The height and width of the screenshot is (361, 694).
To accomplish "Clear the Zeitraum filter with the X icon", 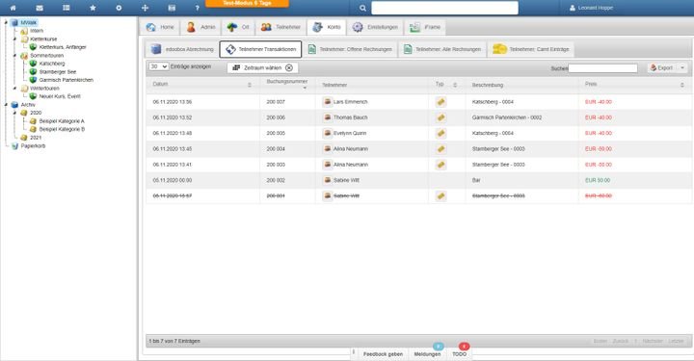I will pos(289,67).
